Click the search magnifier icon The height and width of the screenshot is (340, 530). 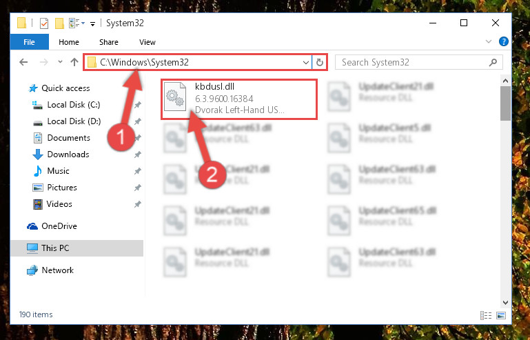[x=493, y=62]
